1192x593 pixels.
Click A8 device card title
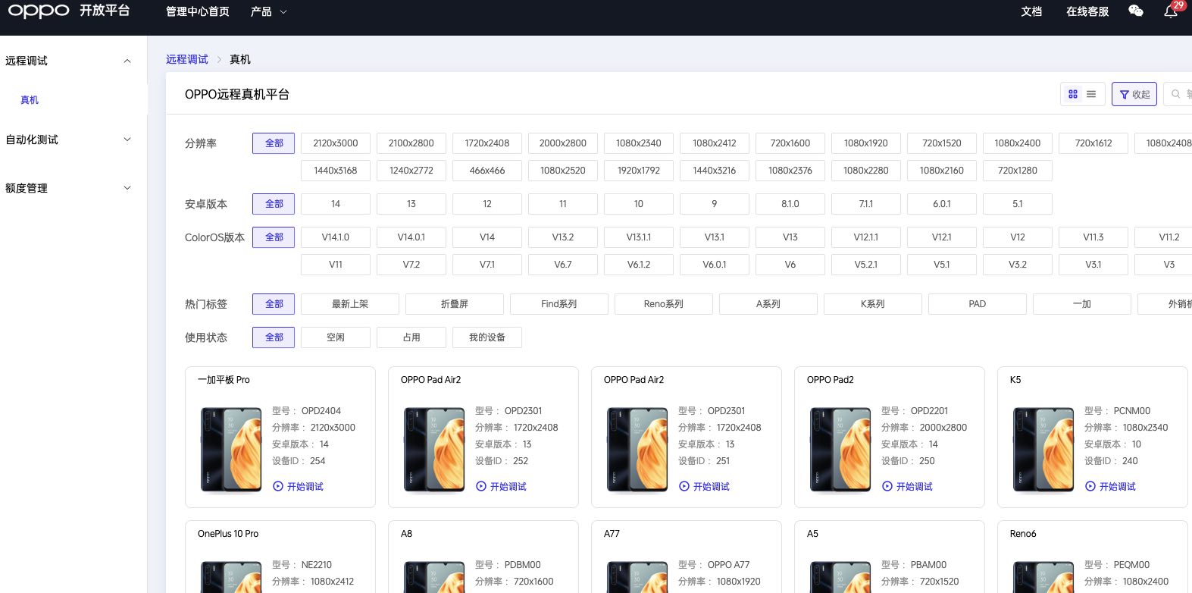(x=407, y=534)
